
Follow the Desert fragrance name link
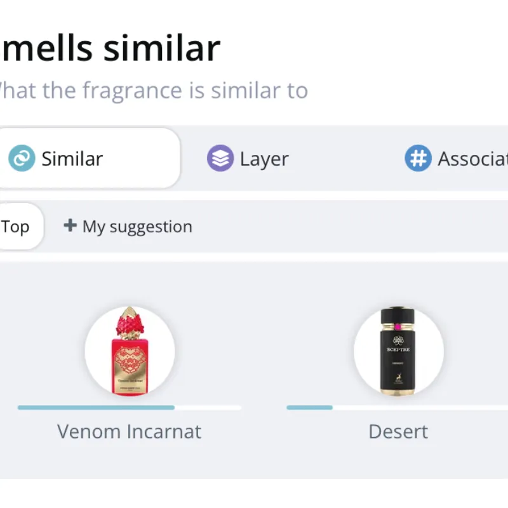[x=398, y=432]
